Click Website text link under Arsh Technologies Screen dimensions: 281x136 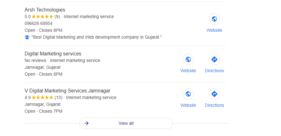[x=214, y=30]
